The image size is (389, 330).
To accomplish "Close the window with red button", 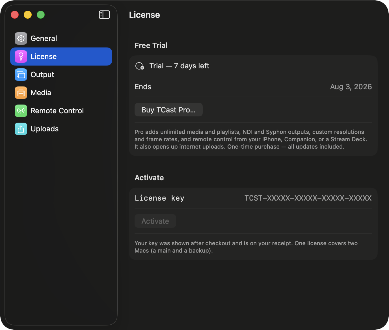I will pos(15,15).
